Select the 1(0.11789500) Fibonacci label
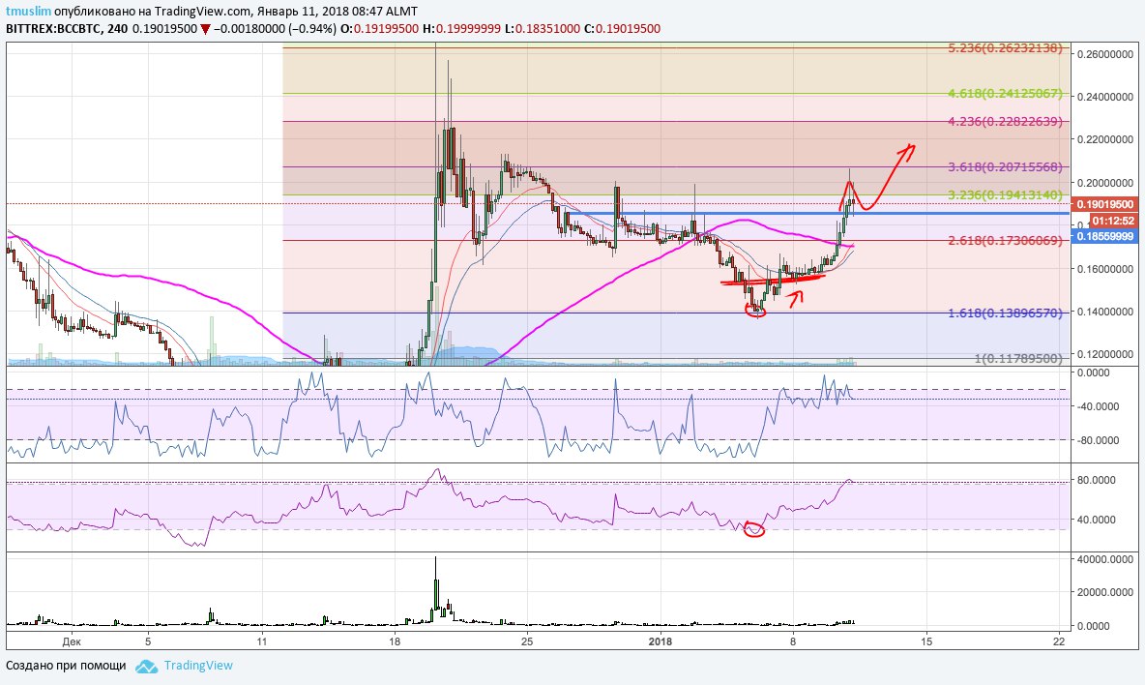The width and height of the screenshot is (1145, 685). pos(1018,358)
